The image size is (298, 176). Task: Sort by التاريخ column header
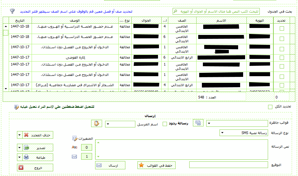click(x=20, y=20)
